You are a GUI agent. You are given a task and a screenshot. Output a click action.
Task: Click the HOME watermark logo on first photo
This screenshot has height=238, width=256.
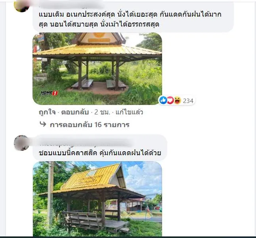49,93
